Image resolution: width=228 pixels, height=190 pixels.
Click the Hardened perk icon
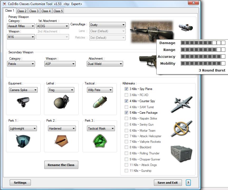(61, 141)
